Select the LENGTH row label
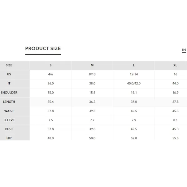This screenshot has height=187, width=187. click(9, 102)
